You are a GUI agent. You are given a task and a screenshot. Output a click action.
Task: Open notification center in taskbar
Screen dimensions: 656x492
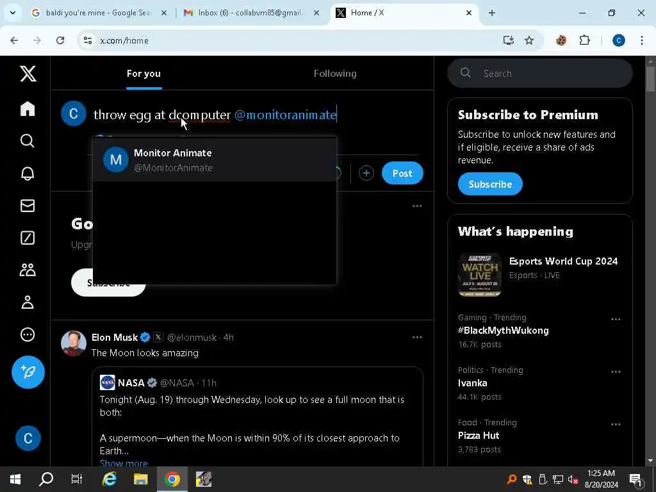click(636, 480)
